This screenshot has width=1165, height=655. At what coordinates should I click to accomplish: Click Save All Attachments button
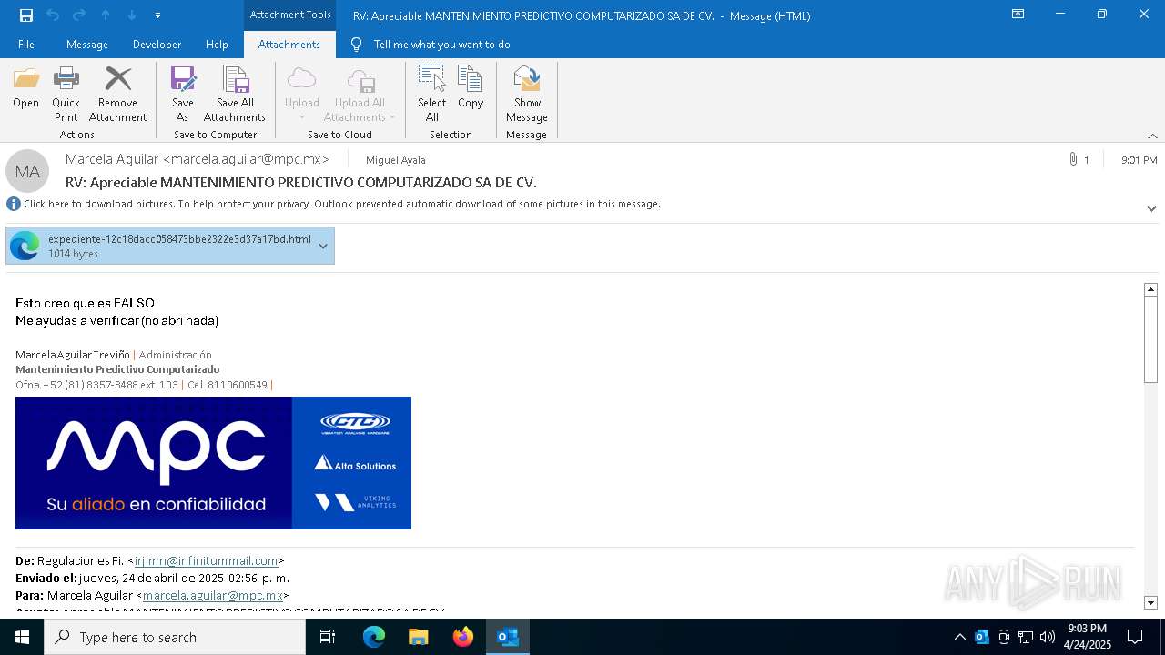click(x=235, y=95)
